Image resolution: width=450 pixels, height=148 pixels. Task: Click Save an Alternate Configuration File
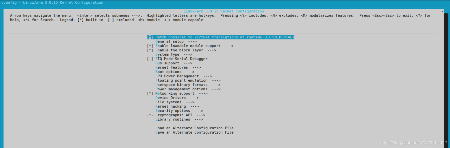coord(194,132)
